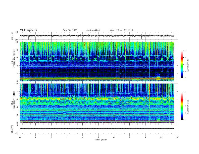Viewport: 199px width, 154px height.
Task: Click the "ch.3(V)" axis label
Action: pyautogui.click(x=12, y=129)
